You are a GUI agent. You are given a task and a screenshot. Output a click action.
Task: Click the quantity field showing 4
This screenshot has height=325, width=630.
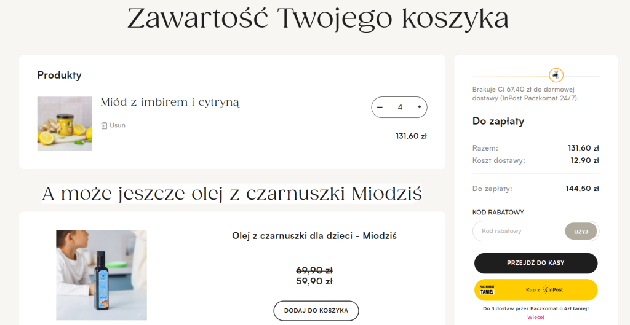(400, 107)
